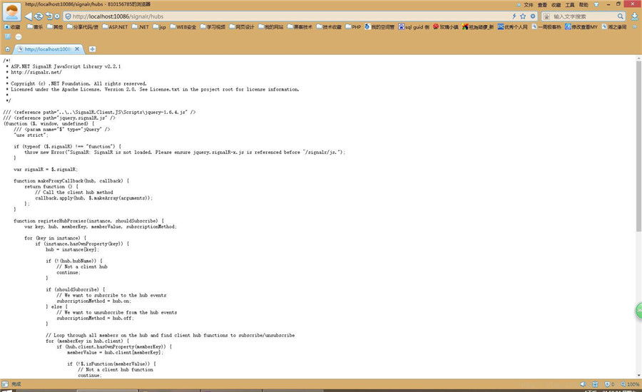The height and width of the screenshot is (392, 642).
Task: Reload the page with the refresh icon
Action: click(x=39, y=16)
